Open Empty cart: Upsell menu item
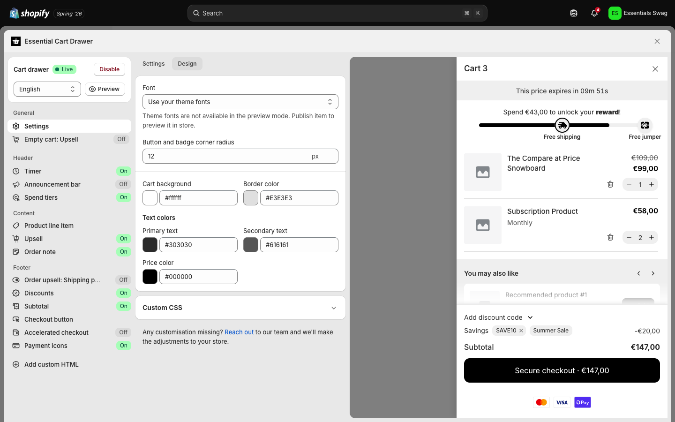The height and width of the screenshot is (422, 675). click(x=69, y=139)
